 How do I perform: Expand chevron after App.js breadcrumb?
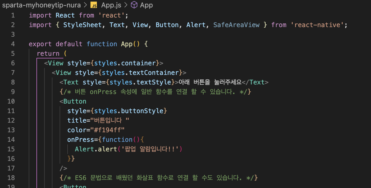tap(126, 5)
